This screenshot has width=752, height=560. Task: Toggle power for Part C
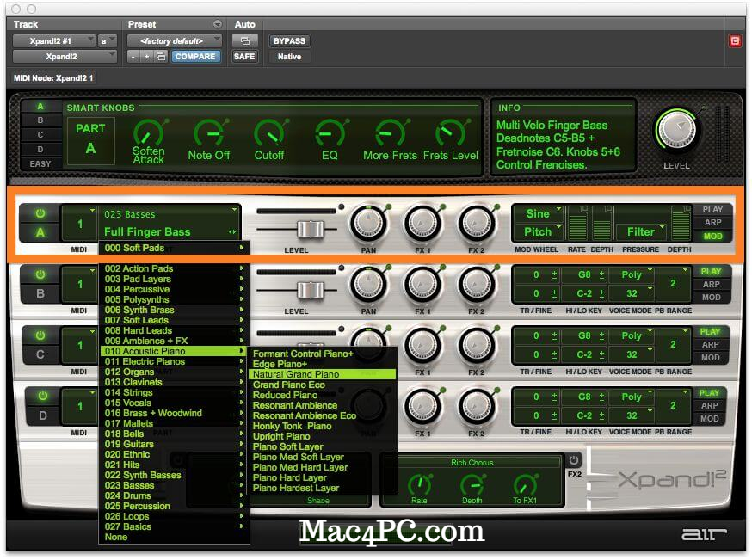click(x=40, y=335)
